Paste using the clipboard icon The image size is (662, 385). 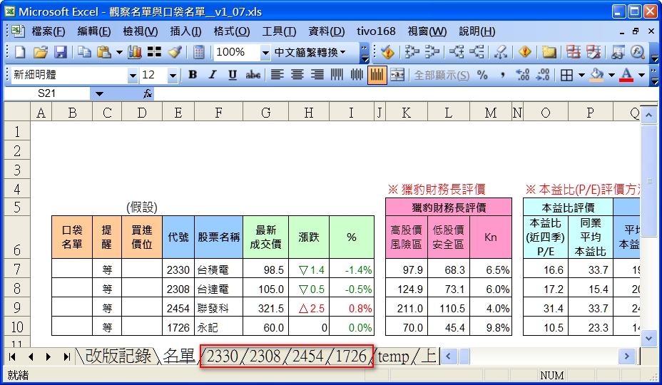pos(103,52)
